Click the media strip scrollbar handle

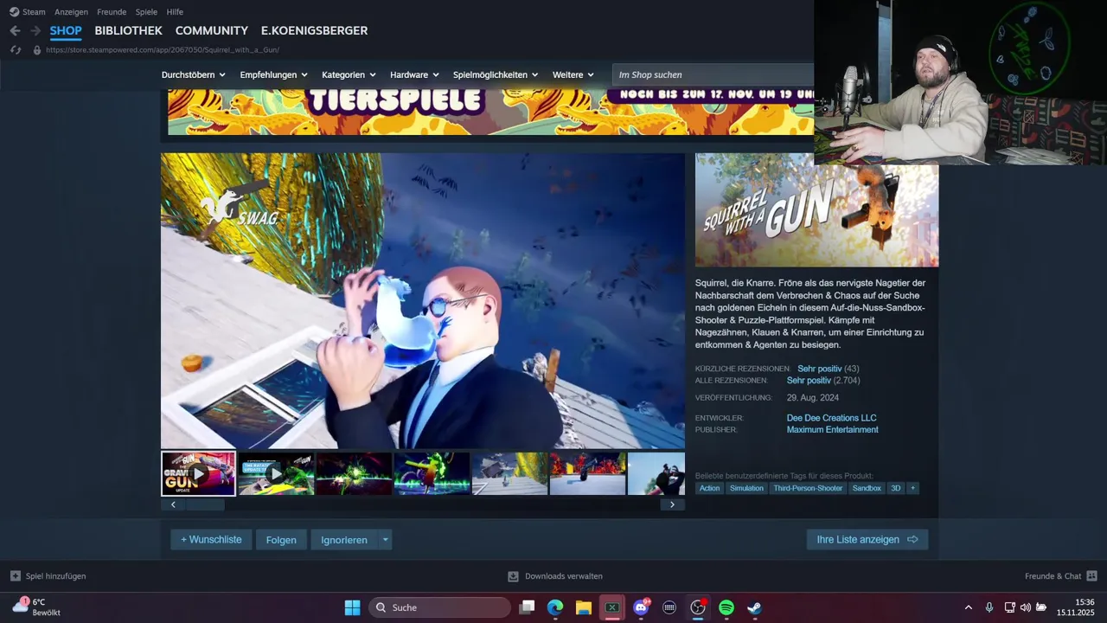click(205, 504)
